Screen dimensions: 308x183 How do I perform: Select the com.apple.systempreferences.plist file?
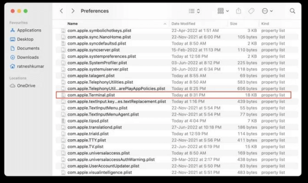point(98,56)
